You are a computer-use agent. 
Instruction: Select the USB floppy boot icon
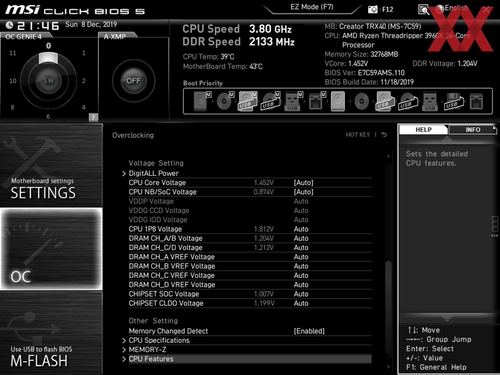tap(453, 101)
